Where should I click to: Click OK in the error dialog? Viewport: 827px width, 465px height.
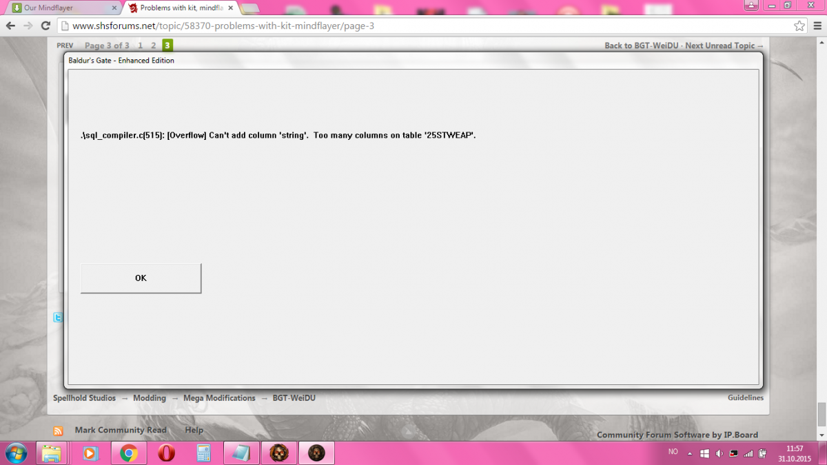pos(141,278)
